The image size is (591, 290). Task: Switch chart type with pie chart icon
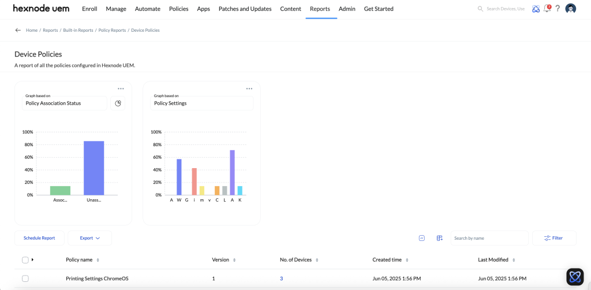(x=118, y=103)
